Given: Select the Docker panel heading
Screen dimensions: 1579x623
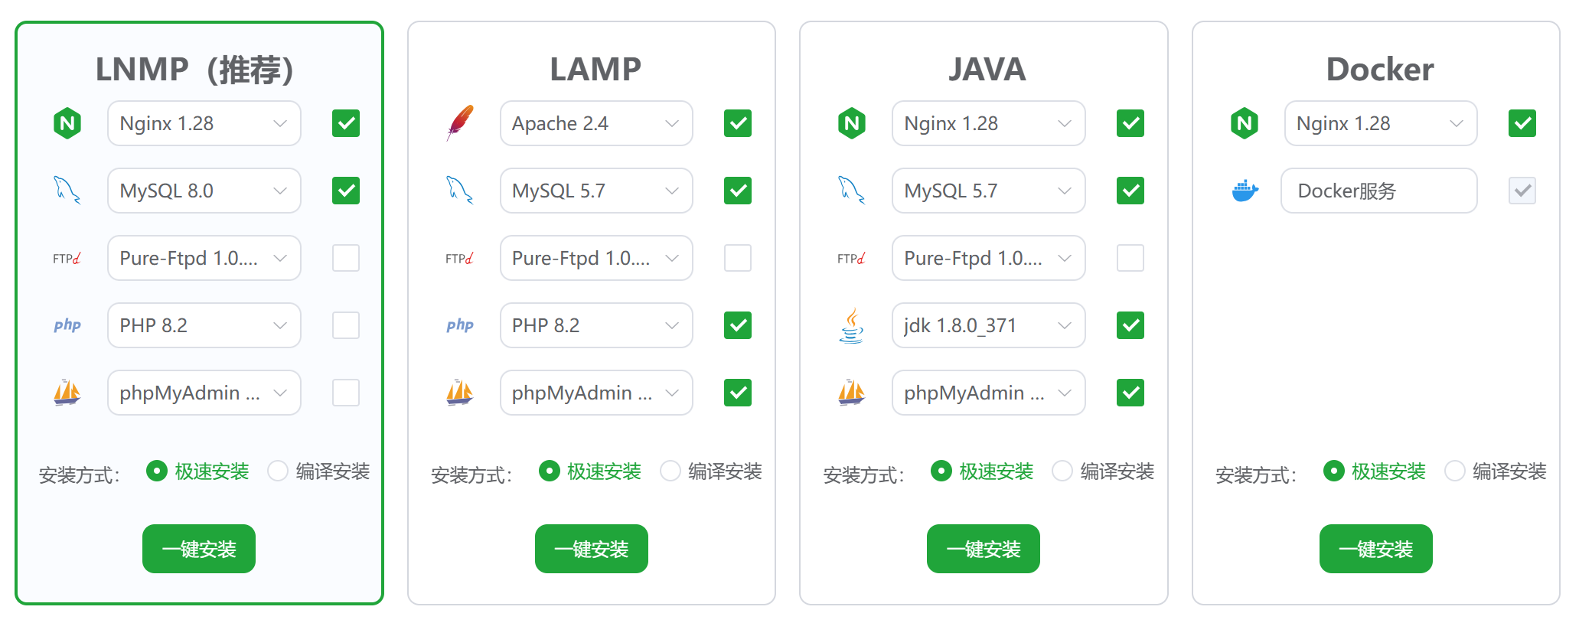Looking at the screenshot, I should tap(1379, 70).
